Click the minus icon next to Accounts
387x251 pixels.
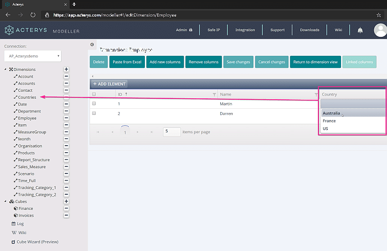pyautogui.click(x=66, y=83)
